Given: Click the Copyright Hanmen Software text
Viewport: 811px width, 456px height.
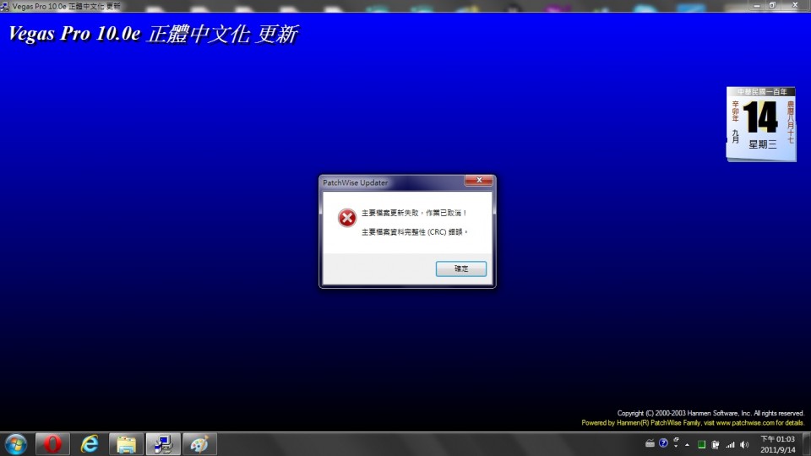Looking at the screenshot, I should tap(710, 413).
